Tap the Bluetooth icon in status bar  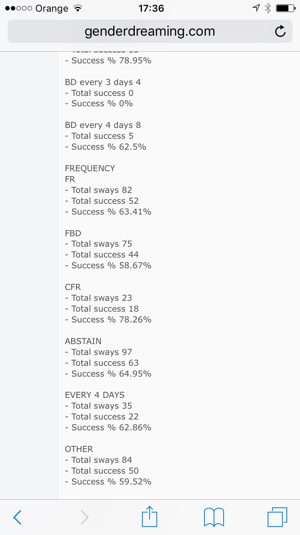pos(268,8)
